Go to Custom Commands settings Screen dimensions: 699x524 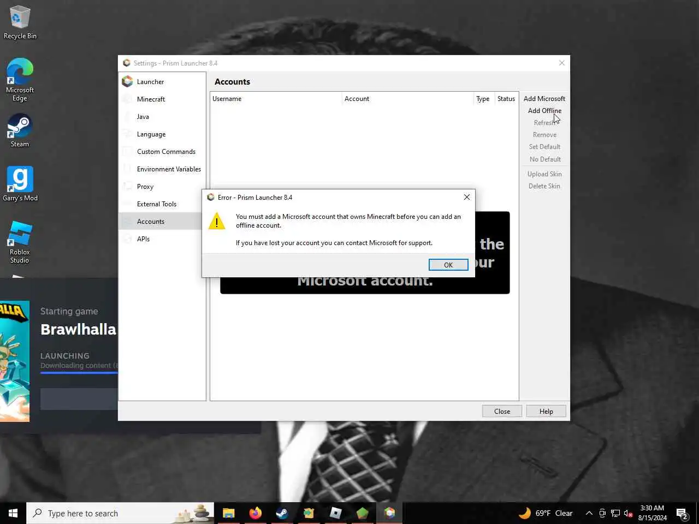click(x=162, y=152)
